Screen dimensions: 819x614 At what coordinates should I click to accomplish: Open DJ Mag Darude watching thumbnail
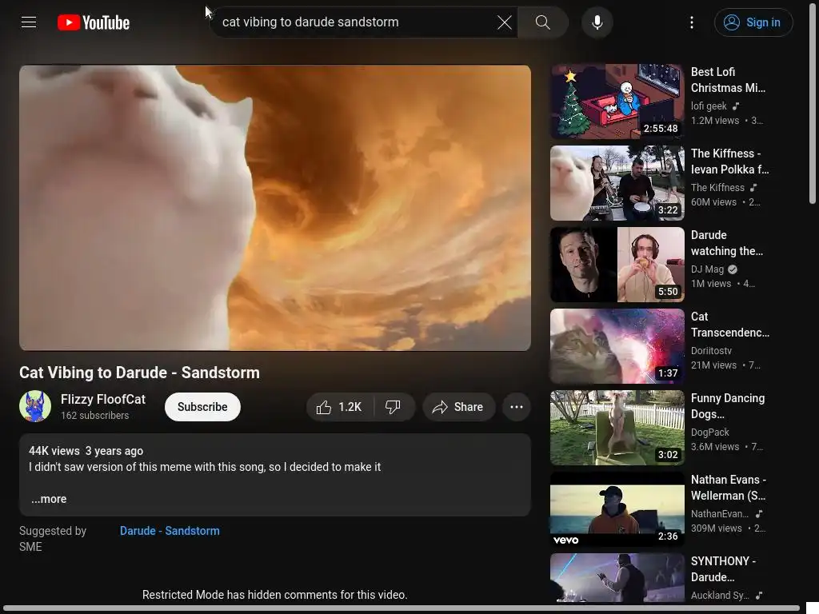(x=617, y=265)
